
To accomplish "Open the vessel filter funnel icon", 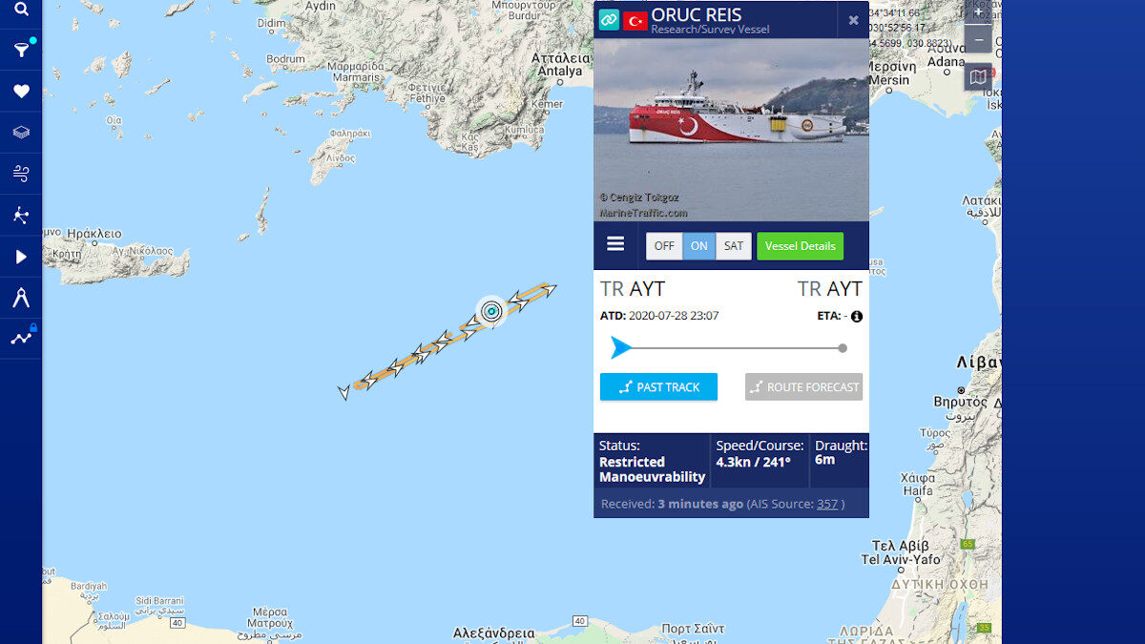I will pyautogui.click(x=21, y=50).
